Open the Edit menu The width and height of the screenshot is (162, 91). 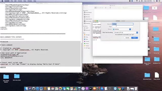15,1
